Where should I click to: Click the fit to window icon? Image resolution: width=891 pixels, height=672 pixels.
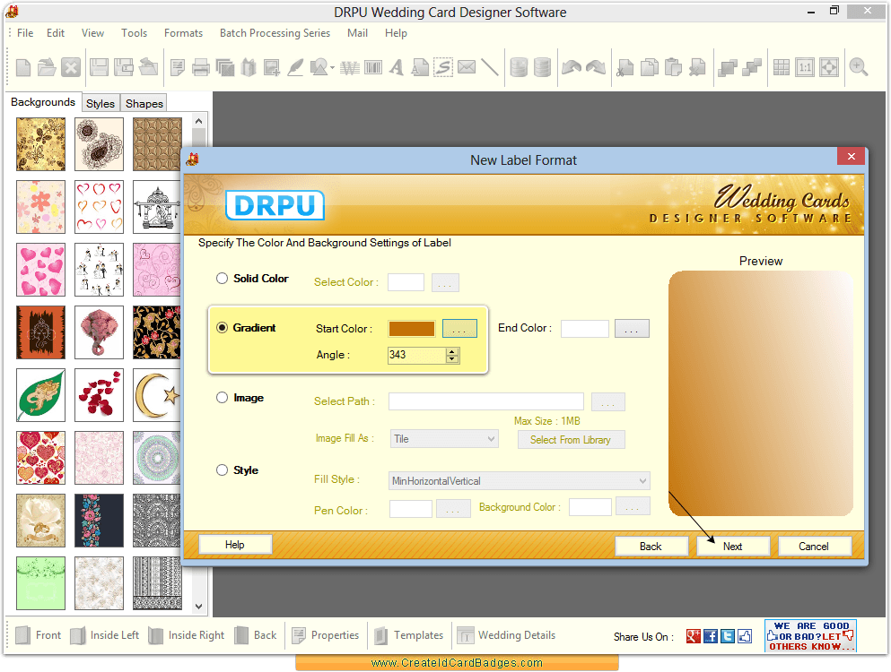point(829,67)
